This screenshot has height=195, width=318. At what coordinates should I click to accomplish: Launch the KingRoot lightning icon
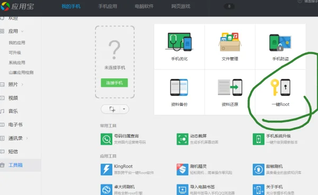[x=107, y=170]
